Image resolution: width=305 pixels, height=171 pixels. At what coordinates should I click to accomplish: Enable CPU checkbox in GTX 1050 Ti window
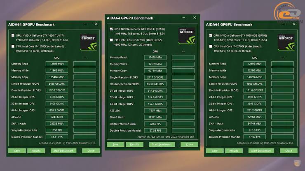pos(111,40)
